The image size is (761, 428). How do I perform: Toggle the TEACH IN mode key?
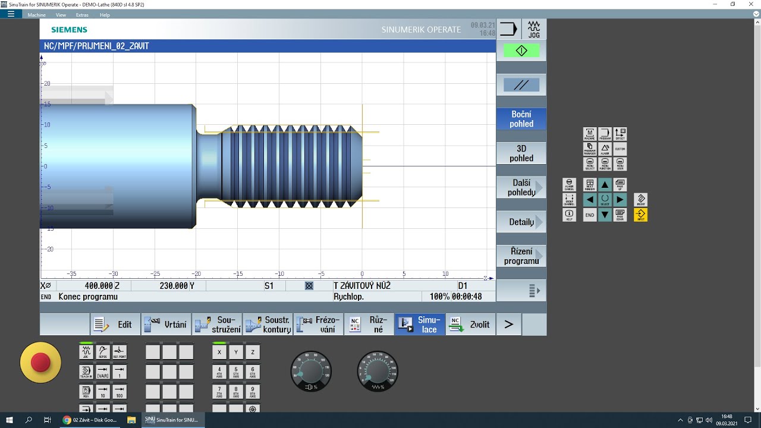[x=86, y=372]
